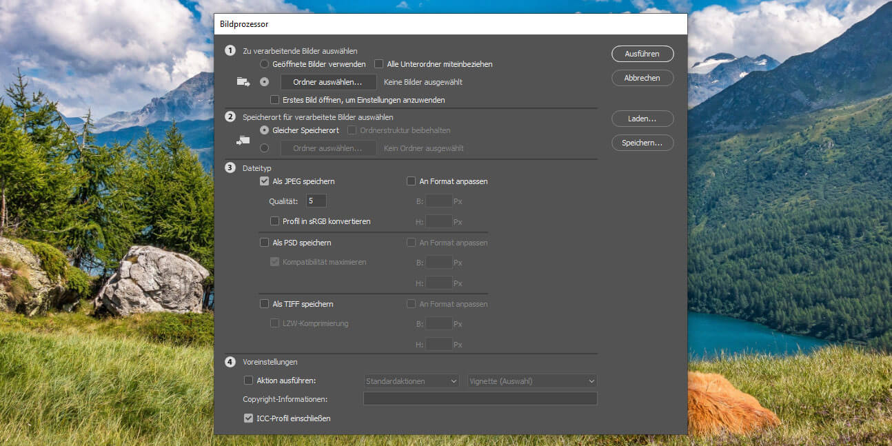
Task: Toggle 'Als JPEG speichern' checkbox
Action: [x=264, y=181]
